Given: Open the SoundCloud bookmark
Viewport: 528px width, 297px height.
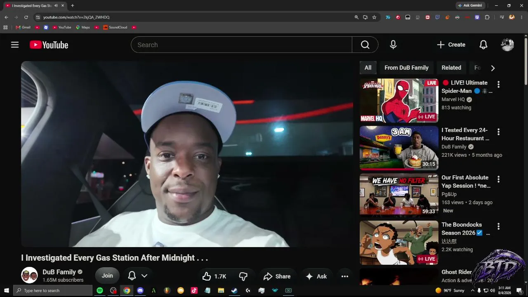Looking at the screenshot, I should click(115, 27).
